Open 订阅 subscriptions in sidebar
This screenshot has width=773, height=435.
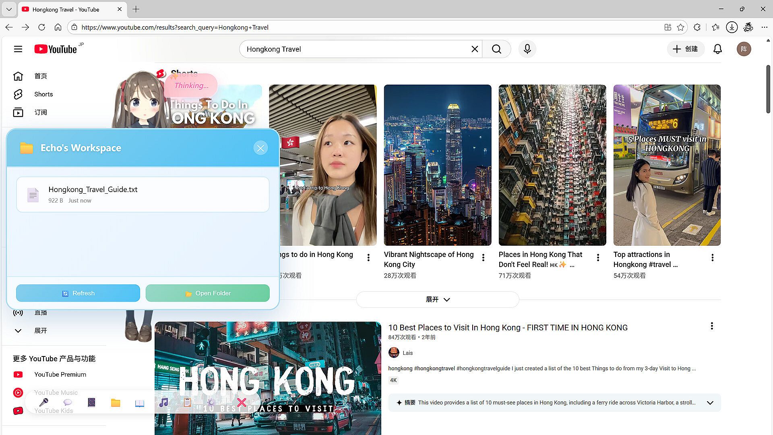pos(40,112)
